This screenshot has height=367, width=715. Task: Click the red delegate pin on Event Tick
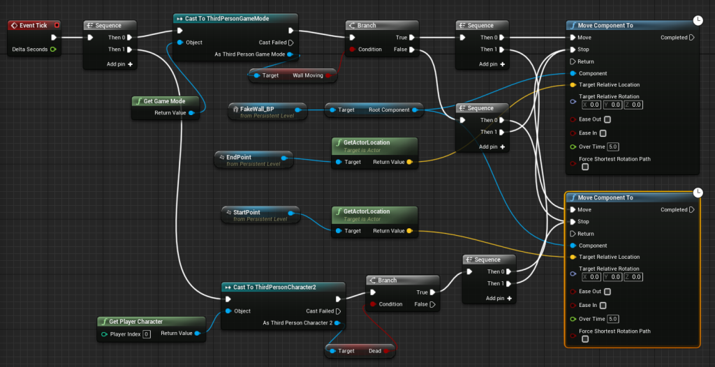[57, 26]
